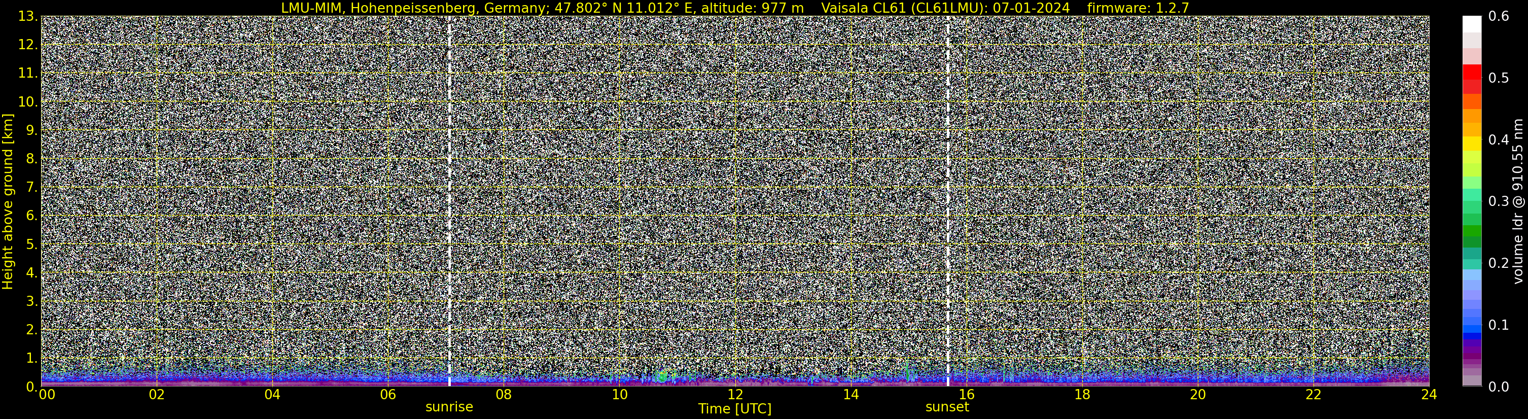Viewport: 1528px width, 419px height.
Task: Click the colorbar tick label '0.4'
Action: (x=1499, y=139)
